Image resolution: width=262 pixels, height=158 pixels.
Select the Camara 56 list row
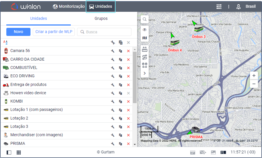point(66,51)
